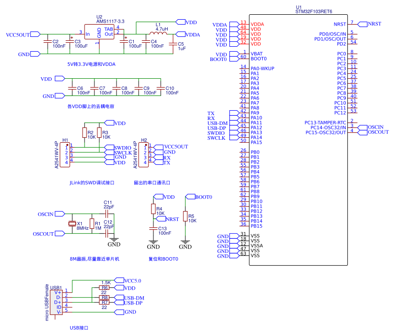
Task: Select the OSCOUT port beside the crystal
Action: (60, 234)
